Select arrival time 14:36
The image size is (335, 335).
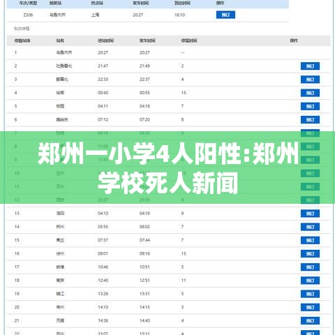[103, 320]
